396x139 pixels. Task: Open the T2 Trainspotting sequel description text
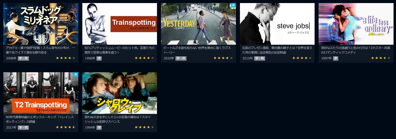pyautogui.click(x=40, y=119)
